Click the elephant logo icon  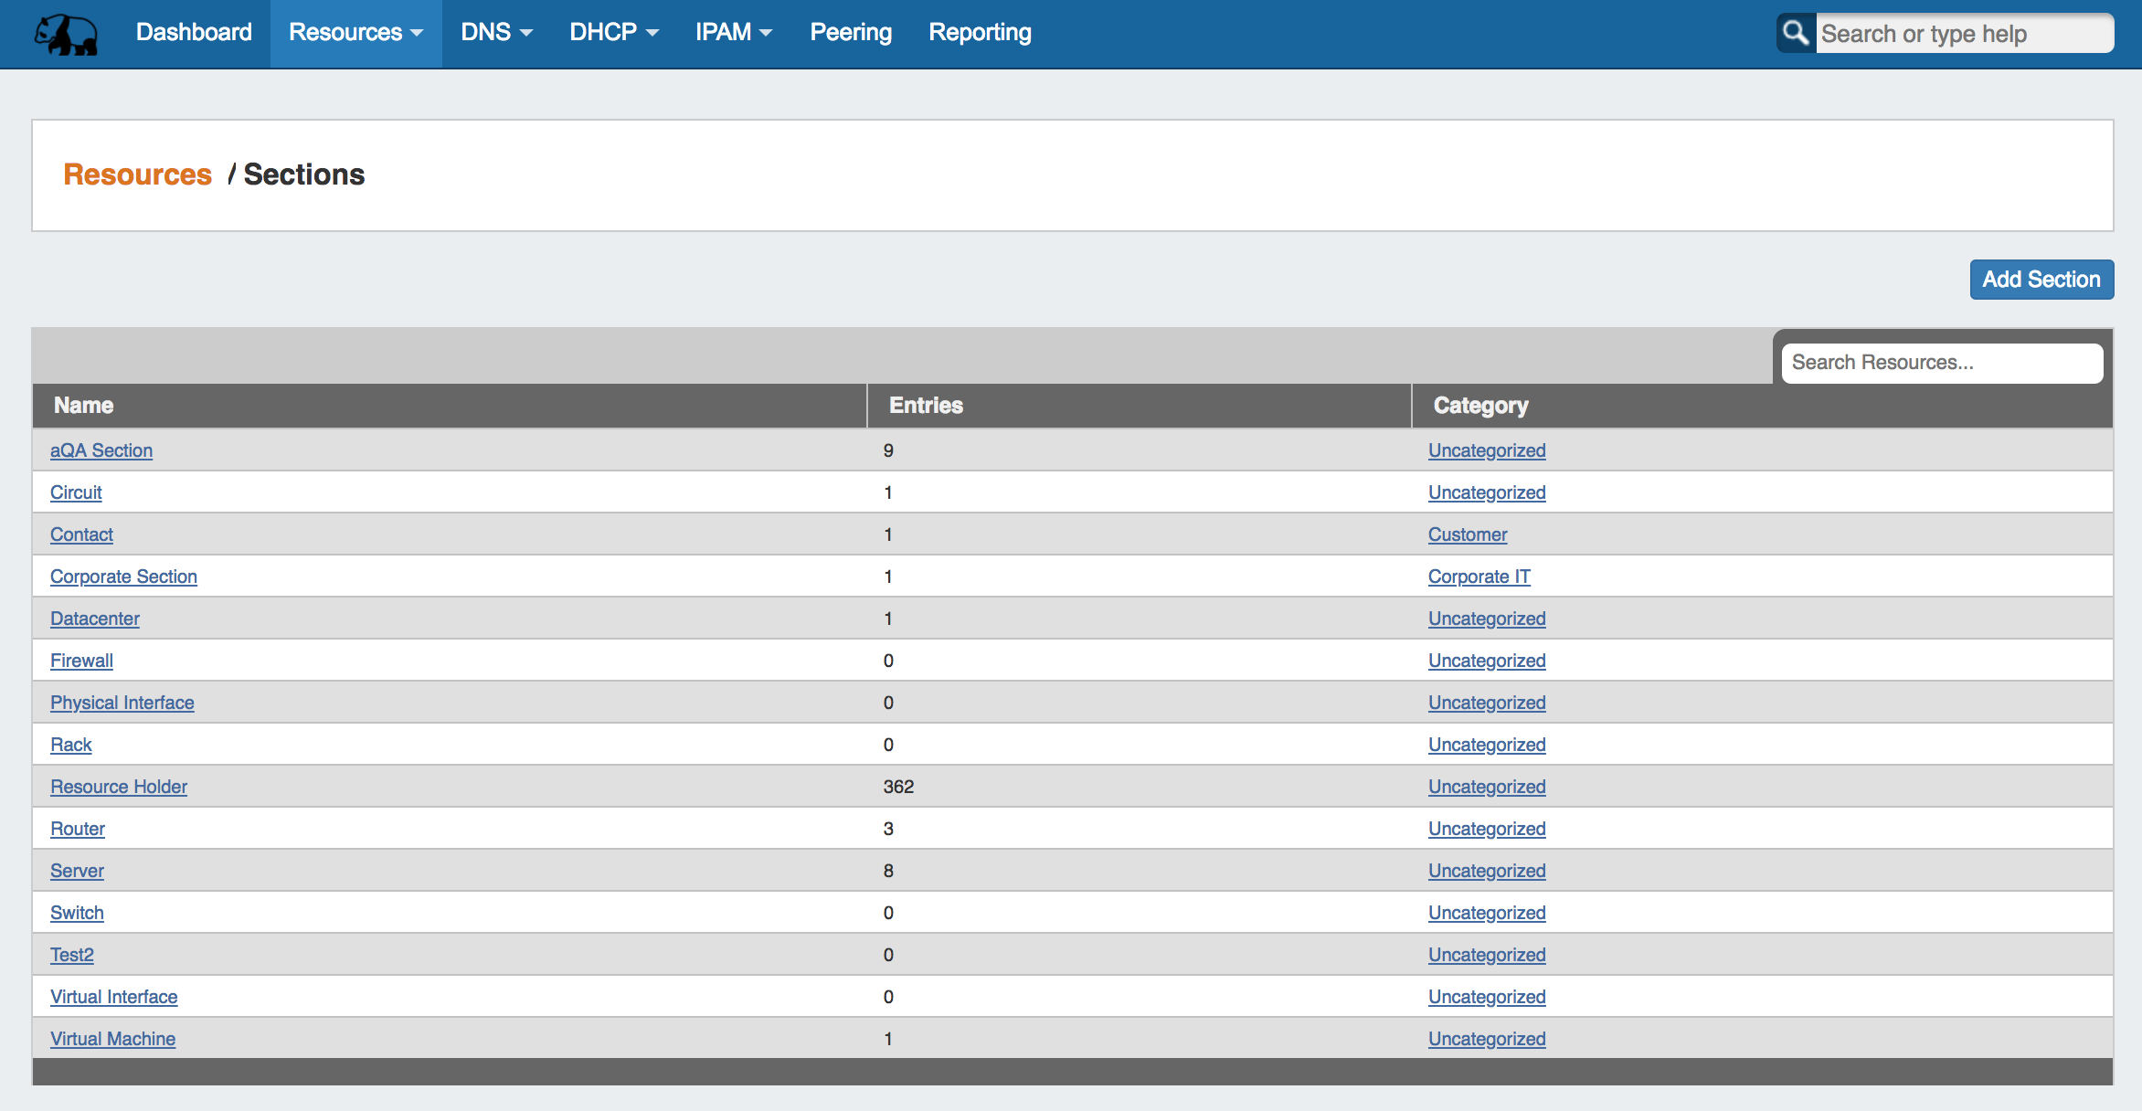click(66, 34)
